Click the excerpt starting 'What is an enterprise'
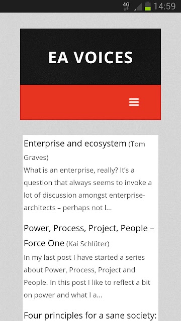 [87, 189]
